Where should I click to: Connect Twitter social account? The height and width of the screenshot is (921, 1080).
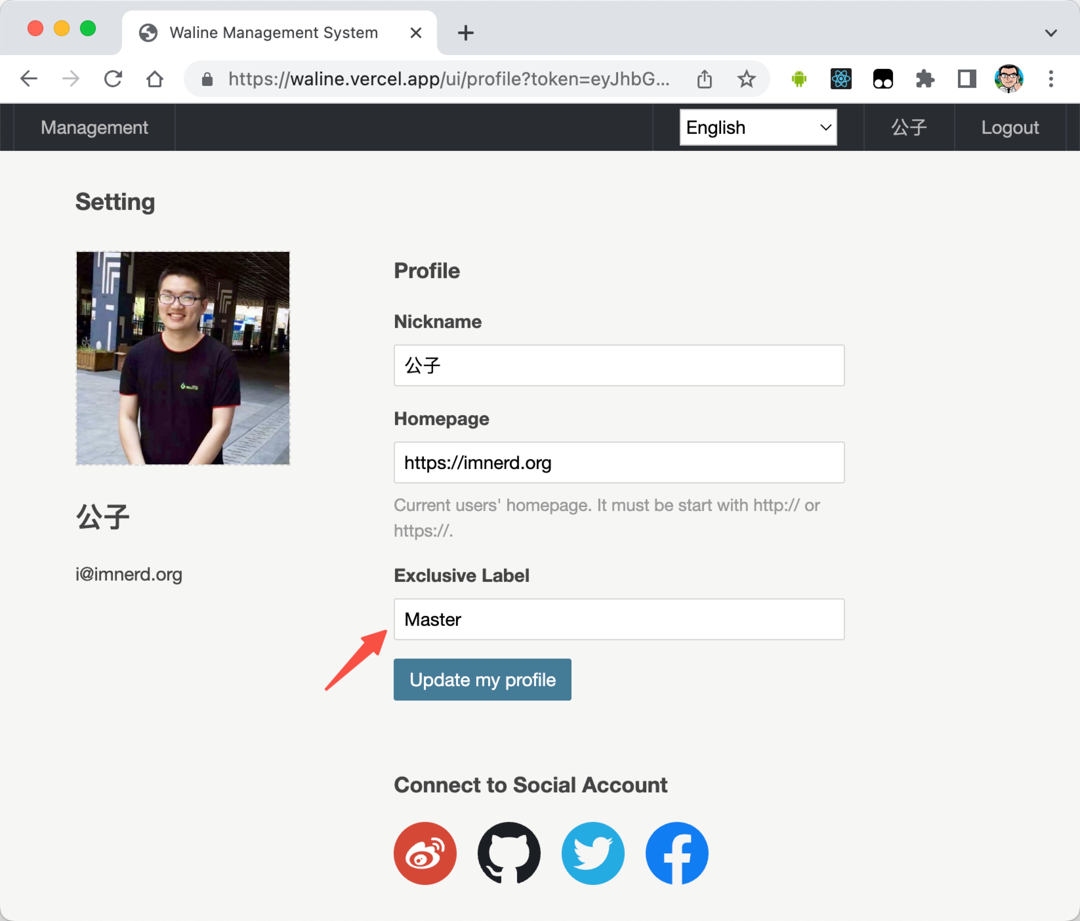592,853
